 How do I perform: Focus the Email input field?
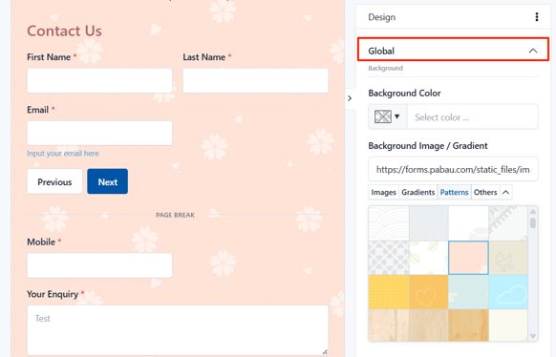tap(99, 134)
